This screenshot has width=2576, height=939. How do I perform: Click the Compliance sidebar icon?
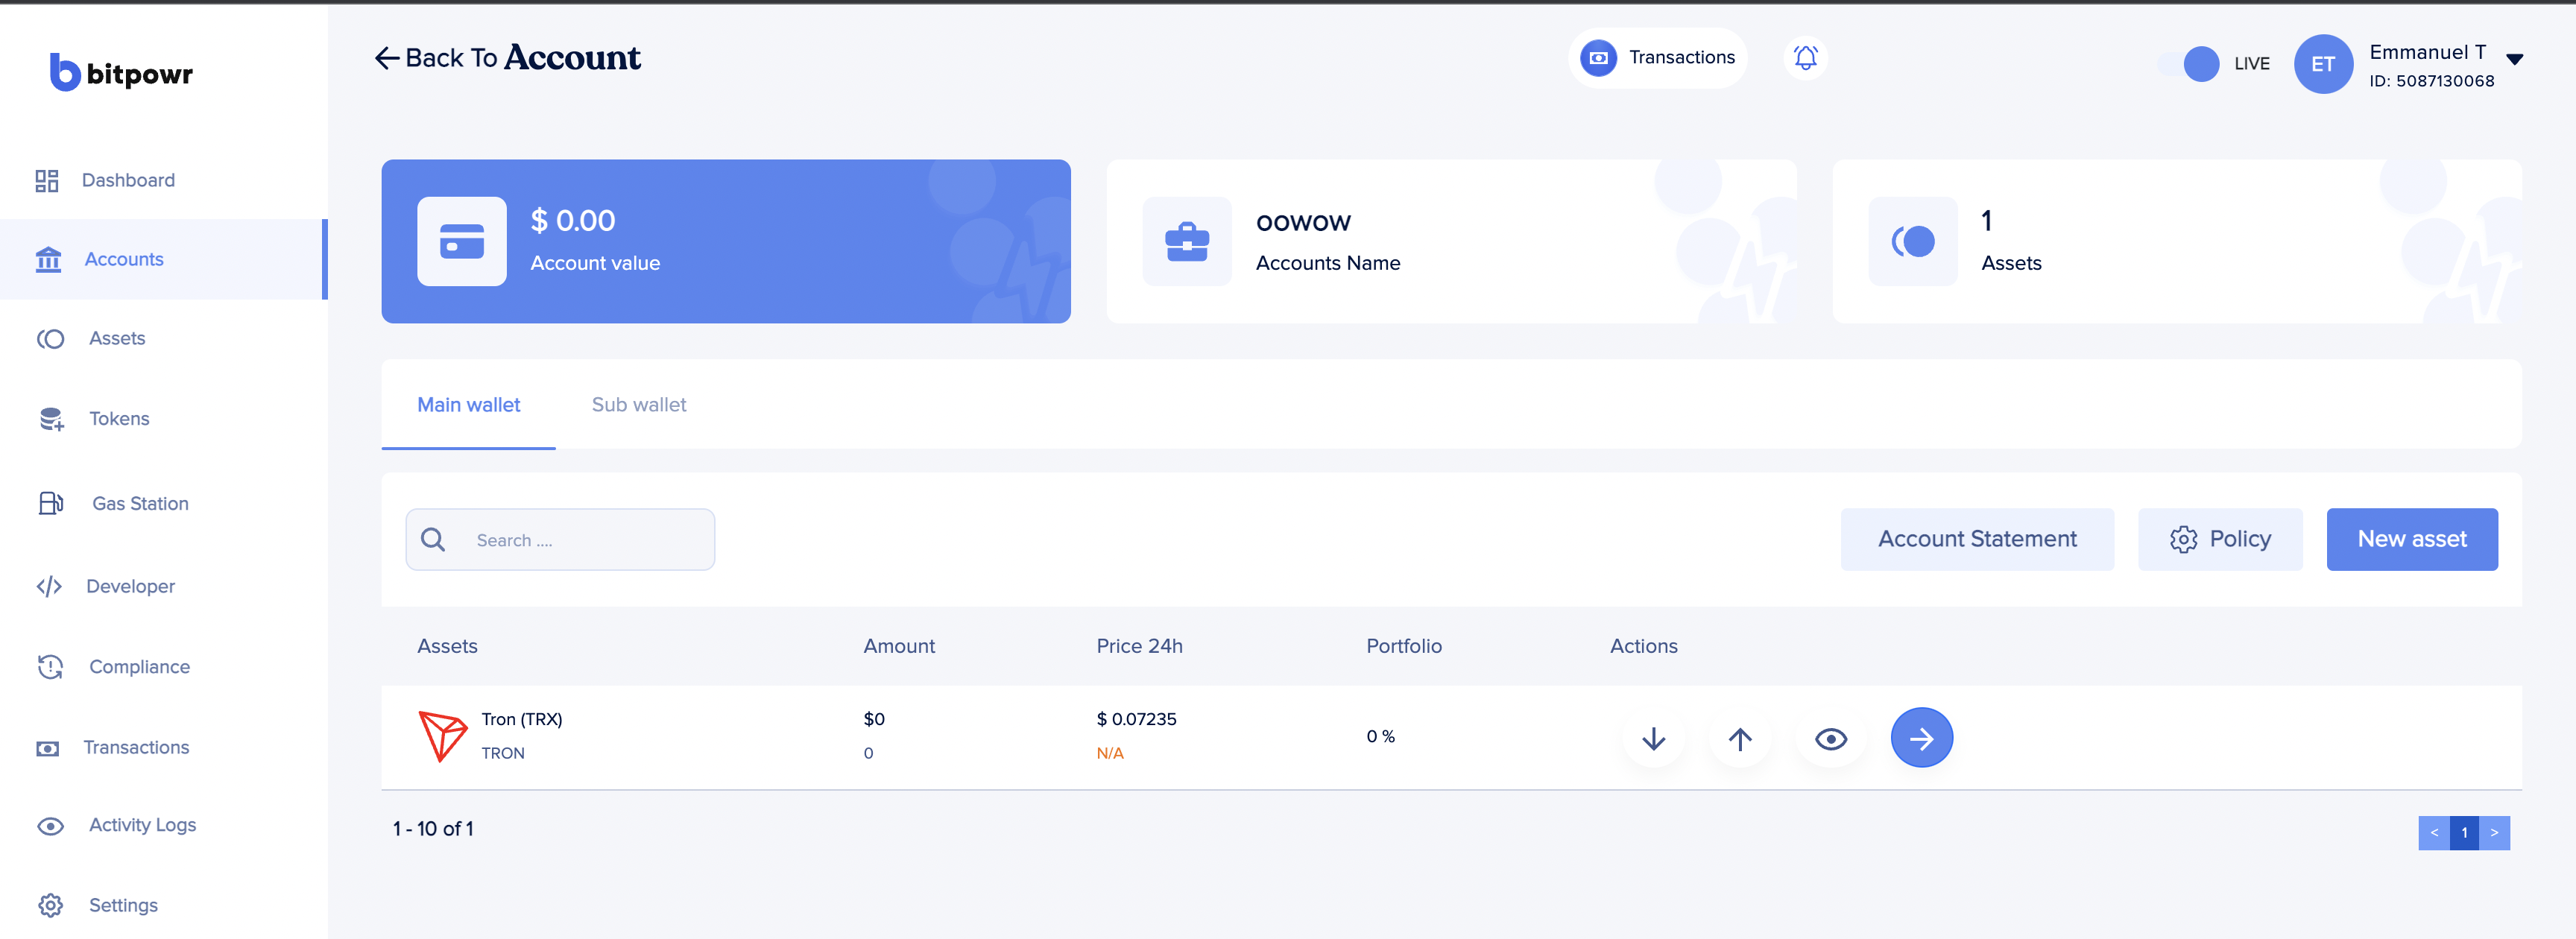coord(50,666)
